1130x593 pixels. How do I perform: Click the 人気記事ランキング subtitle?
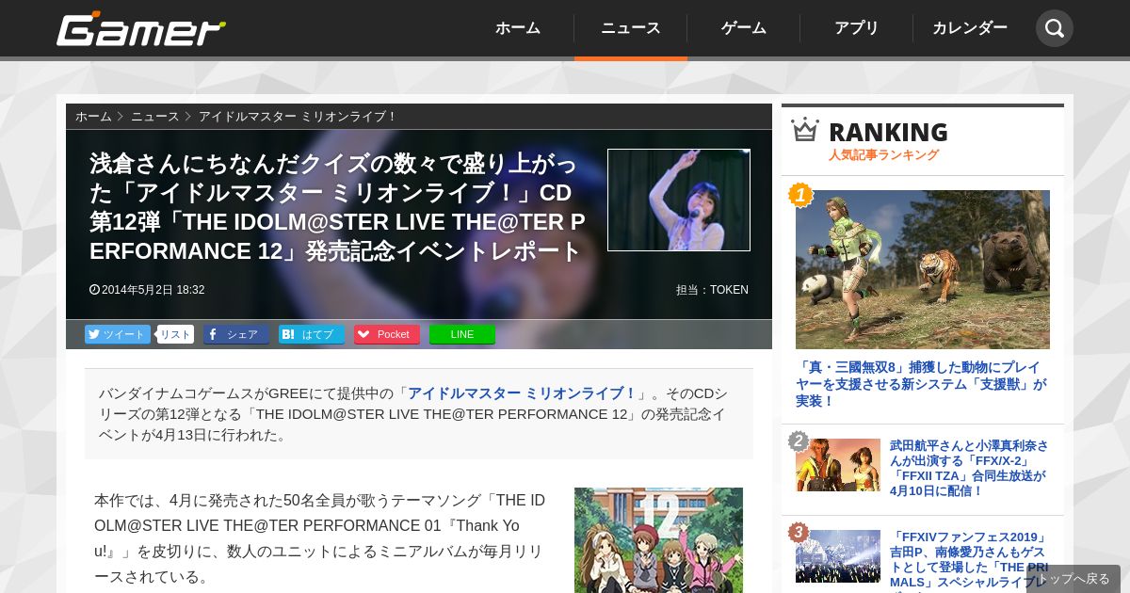[883, 154]
